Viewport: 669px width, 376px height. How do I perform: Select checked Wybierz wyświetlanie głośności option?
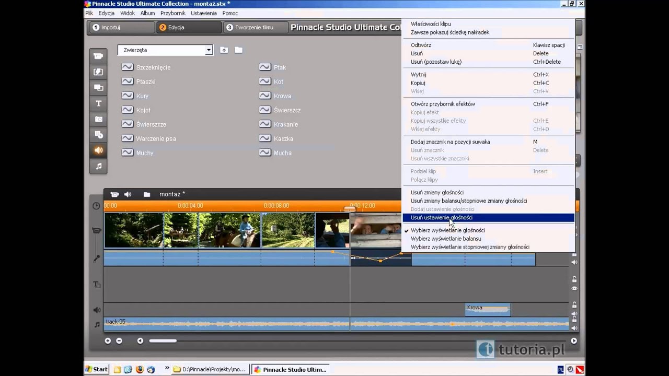point(488,230)
